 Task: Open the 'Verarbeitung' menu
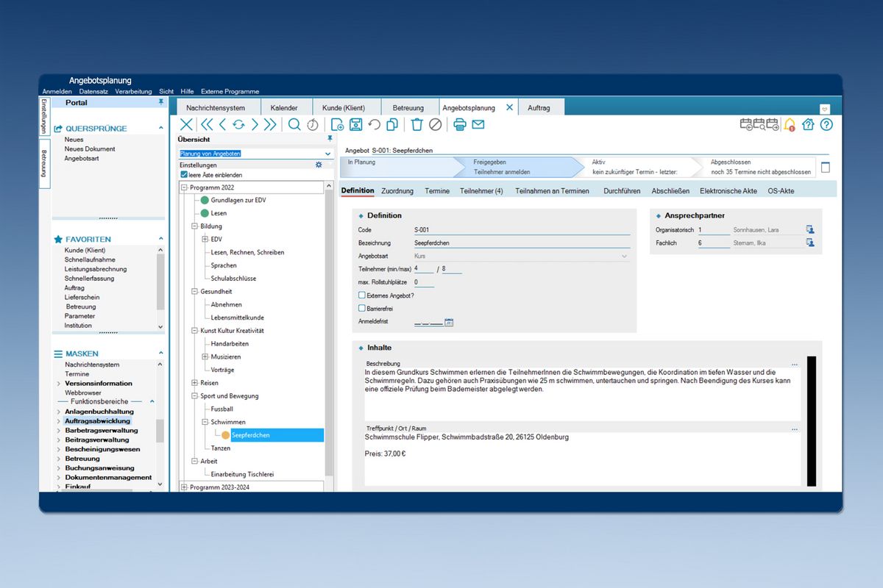[x=133, y=92]
